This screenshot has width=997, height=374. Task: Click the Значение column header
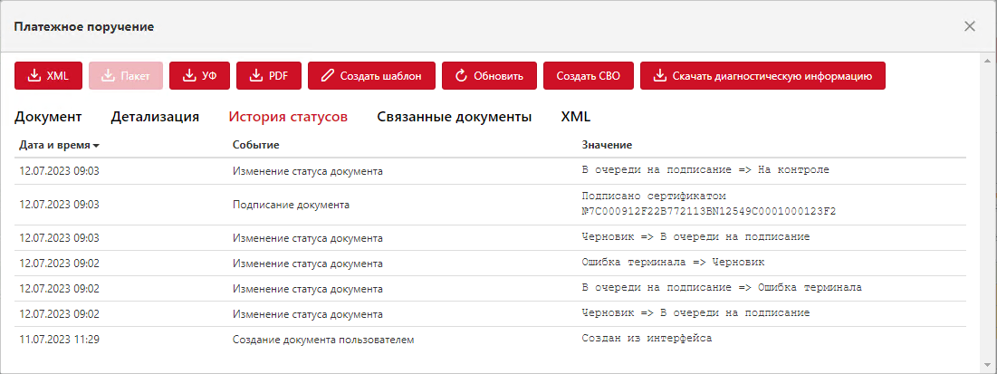pos(607,145)
